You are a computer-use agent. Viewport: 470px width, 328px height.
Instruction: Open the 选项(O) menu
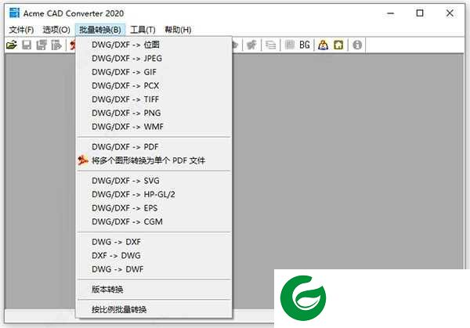(56, 30)
